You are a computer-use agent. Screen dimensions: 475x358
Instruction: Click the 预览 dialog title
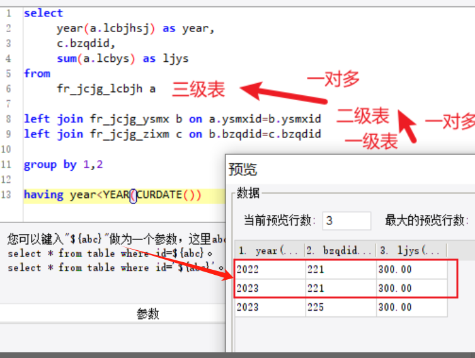(243, 169)
